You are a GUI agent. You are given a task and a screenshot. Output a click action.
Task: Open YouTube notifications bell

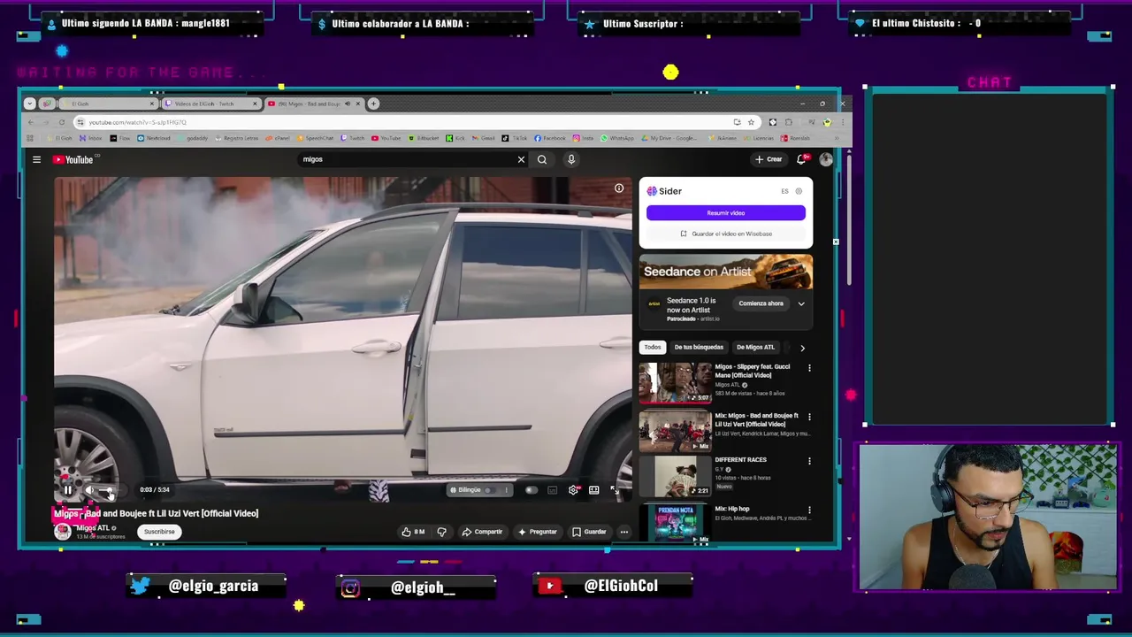click(801, 159)
